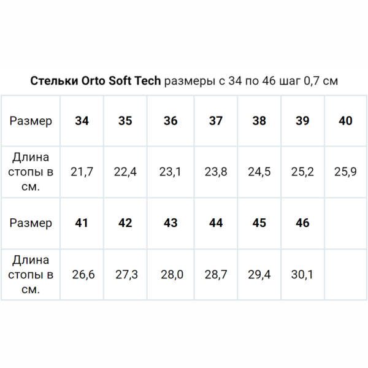Click the size 43 cell
The width and height of the screenshot is (368, 368).
(x=171, y=223)
